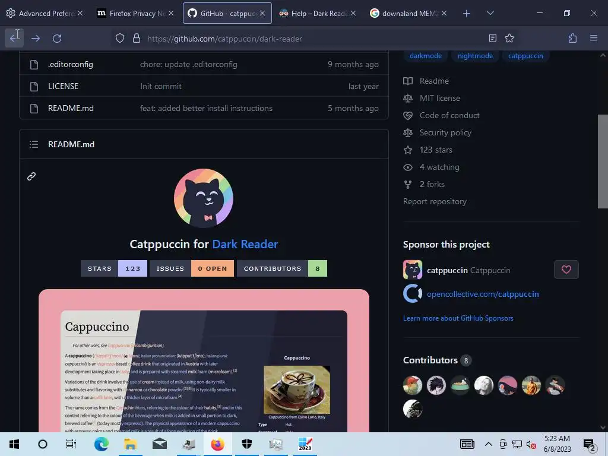Open the last contributor avatar on second row
The height and width of the screenshot is (456, 608).
click(x=413, y=409)
